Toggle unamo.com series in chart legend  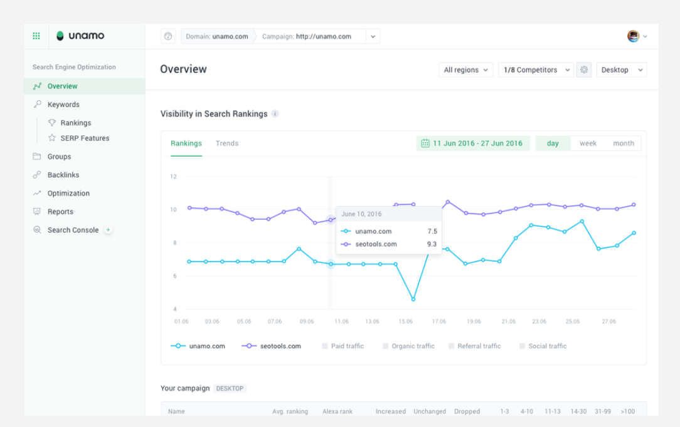(198, 346)
